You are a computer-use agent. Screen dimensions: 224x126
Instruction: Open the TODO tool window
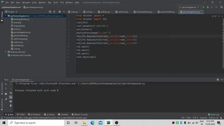[x=21, y=114]
